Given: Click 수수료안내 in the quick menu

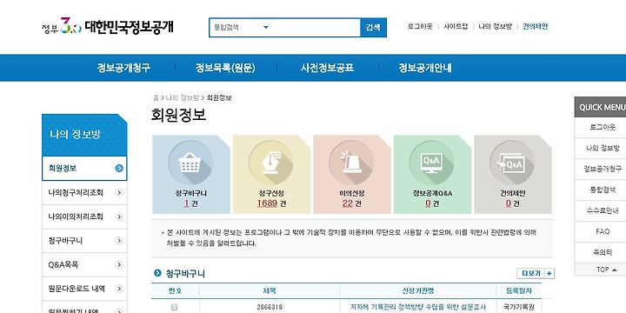Looking at the screenshot, I should (603, 210).
